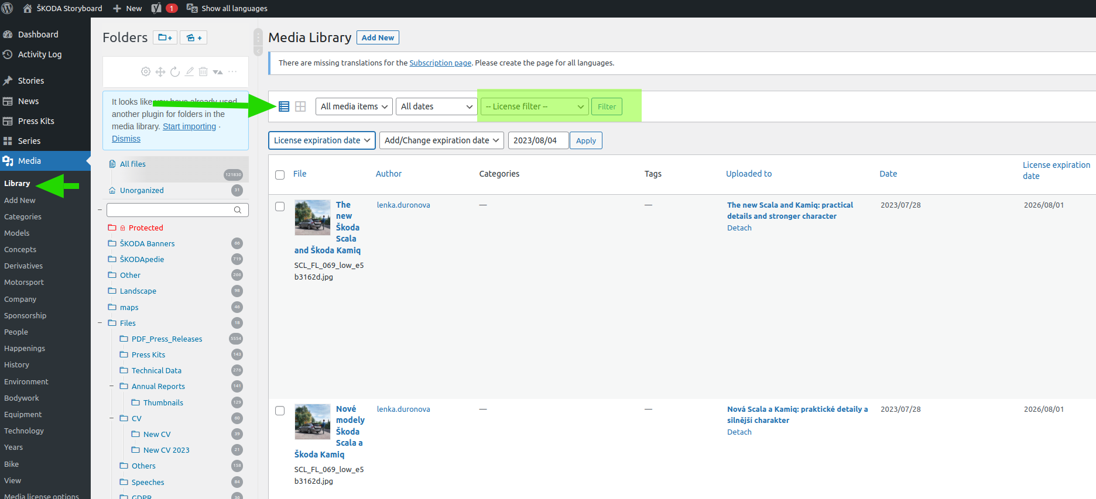1096x499 pixels.
Task: Click the WordPress logo in the admin bar
Action: pos(8,8)
